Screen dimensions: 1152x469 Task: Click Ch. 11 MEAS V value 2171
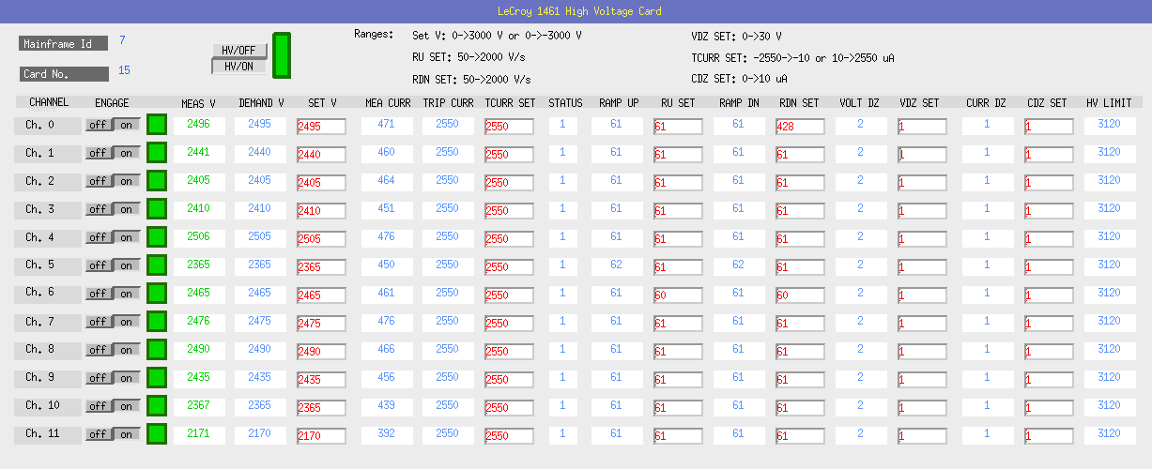coord(199,433)
